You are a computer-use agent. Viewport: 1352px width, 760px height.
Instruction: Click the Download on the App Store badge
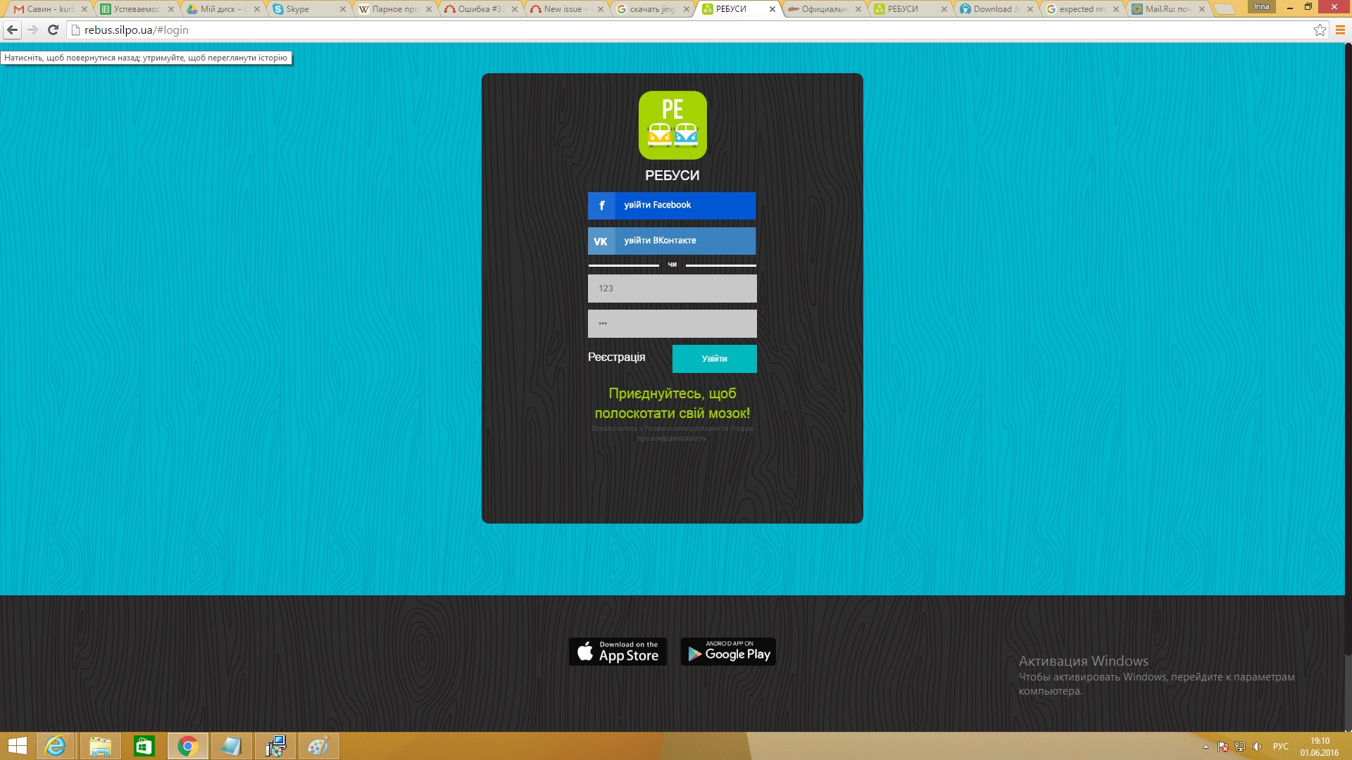pos(618,652)
